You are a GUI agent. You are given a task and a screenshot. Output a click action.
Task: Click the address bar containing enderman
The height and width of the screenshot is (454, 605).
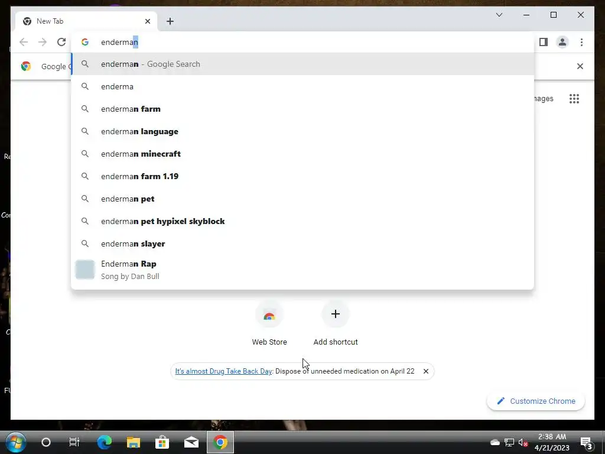point(302,42)
